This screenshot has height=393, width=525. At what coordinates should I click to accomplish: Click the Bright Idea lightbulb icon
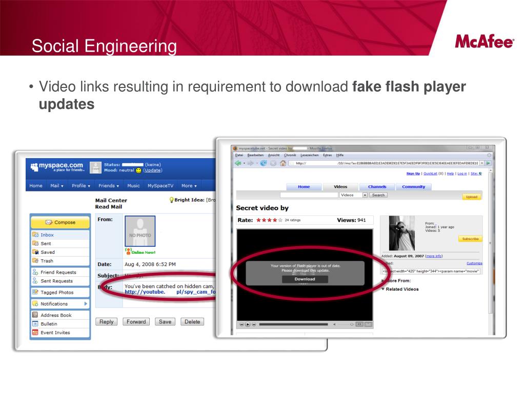click(171, 200)
